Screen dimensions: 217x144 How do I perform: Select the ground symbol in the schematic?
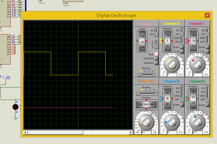15,119
